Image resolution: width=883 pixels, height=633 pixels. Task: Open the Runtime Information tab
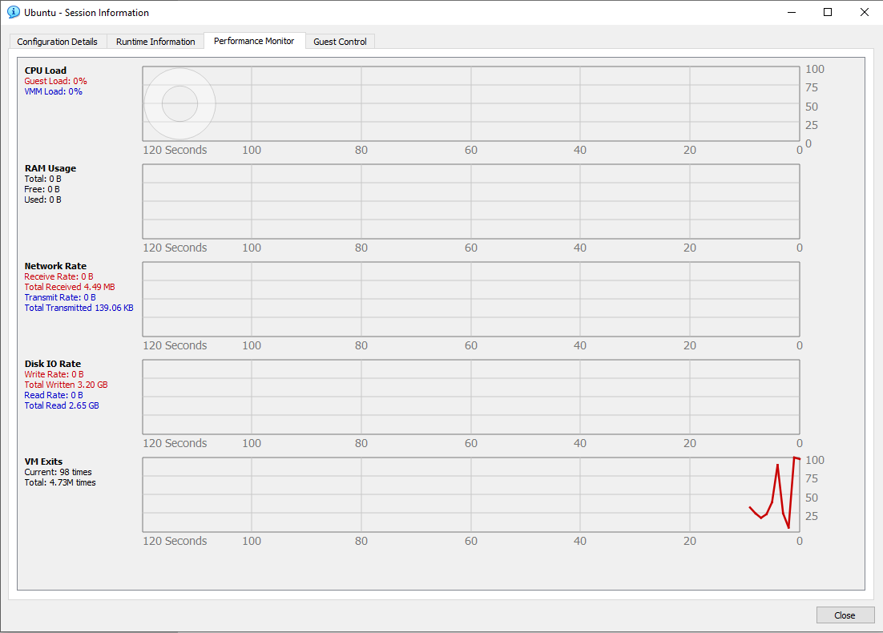tap(155, 42)
